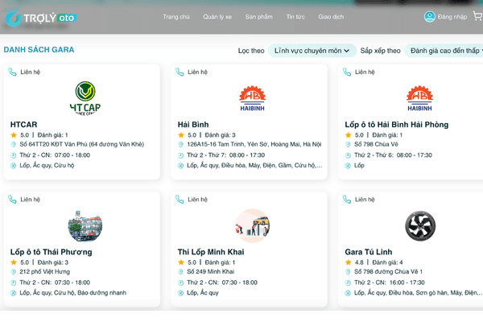The image size is (483, 322).
Task: Click phone icon on Lốp ô tô Hải Bình Hải Phòng card
Action: click(x=347, y=72)
